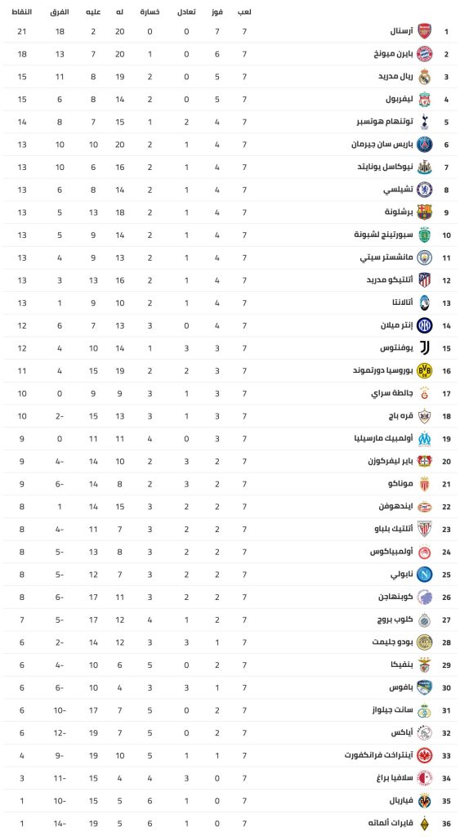Click the الفرق goal difference column header

coord(59,11)
